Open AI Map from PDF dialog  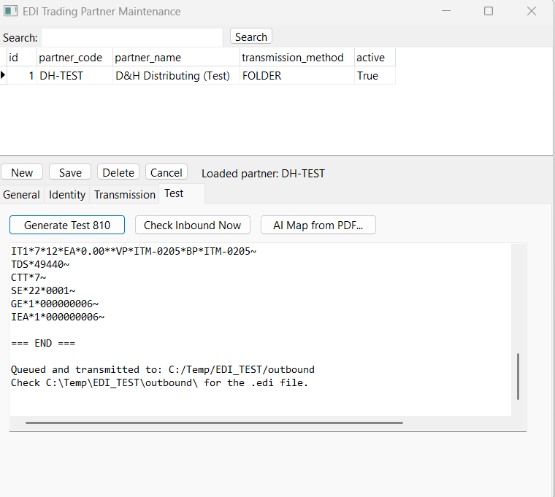318,225
